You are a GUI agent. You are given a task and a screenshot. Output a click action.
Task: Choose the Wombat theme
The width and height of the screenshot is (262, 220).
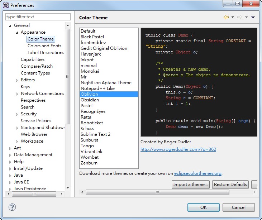(109, 157)
